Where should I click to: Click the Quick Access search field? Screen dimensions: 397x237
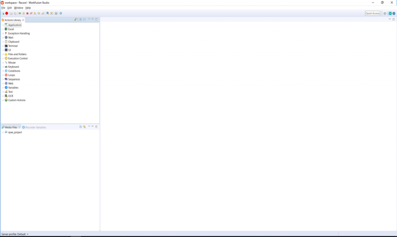coord(372,13)
